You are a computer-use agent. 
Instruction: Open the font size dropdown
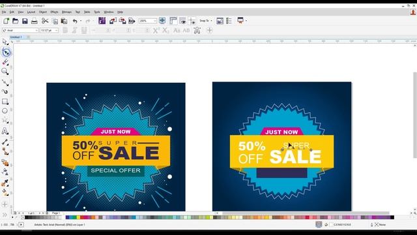click(x=56, y=31)
